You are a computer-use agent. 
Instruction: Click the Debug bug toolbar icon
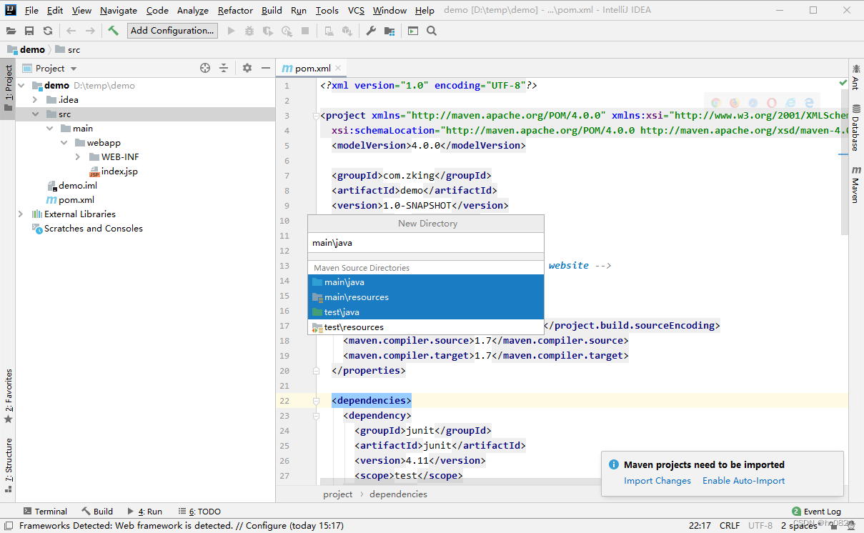point(249,31)
